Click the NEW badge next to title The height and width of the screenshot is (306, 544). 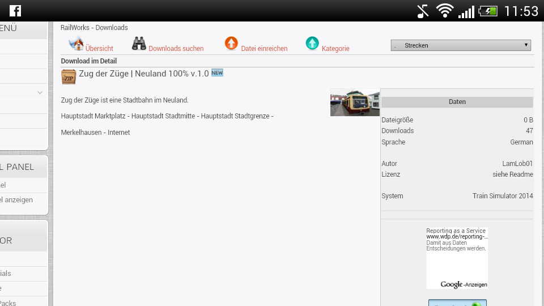[217, 73]
